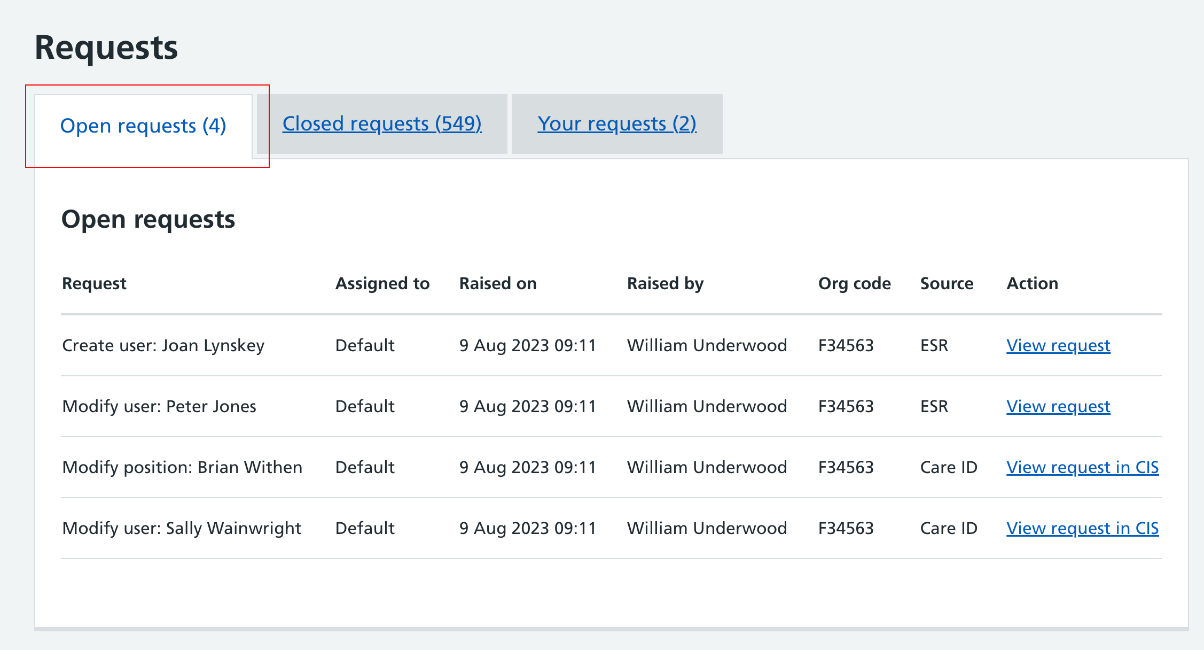Click the Org code column header
Screen dimensions: 1204x650
(855, 284)
